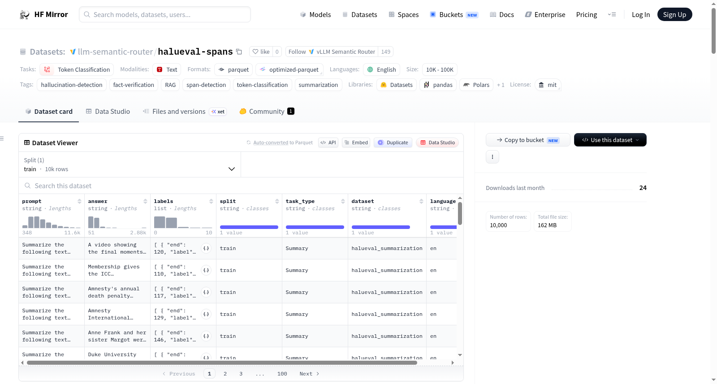Switch to the Dataset card tab
Viewport: 717px width, 384px height.
[x=49, y=112]
